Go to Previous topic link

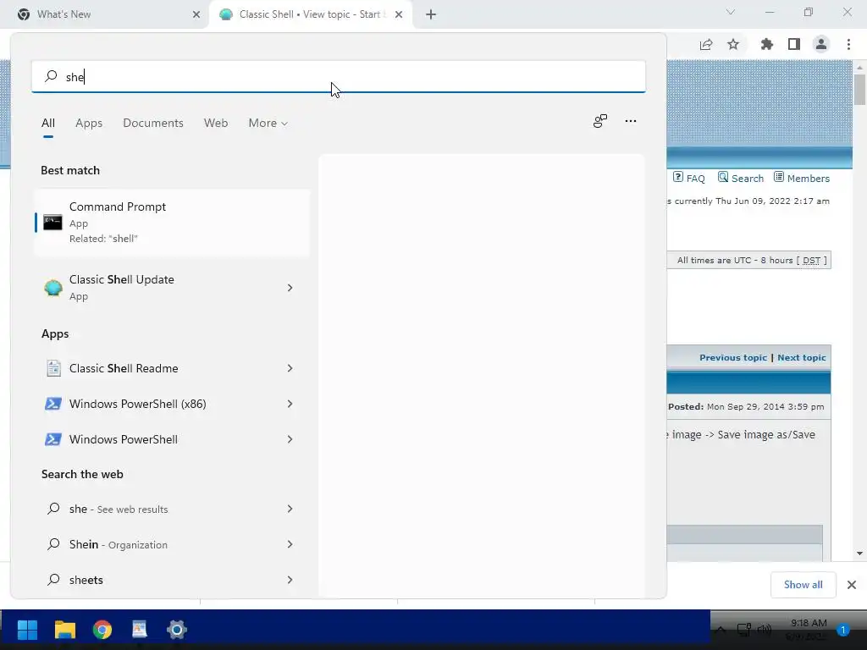(x=733, y=358)
